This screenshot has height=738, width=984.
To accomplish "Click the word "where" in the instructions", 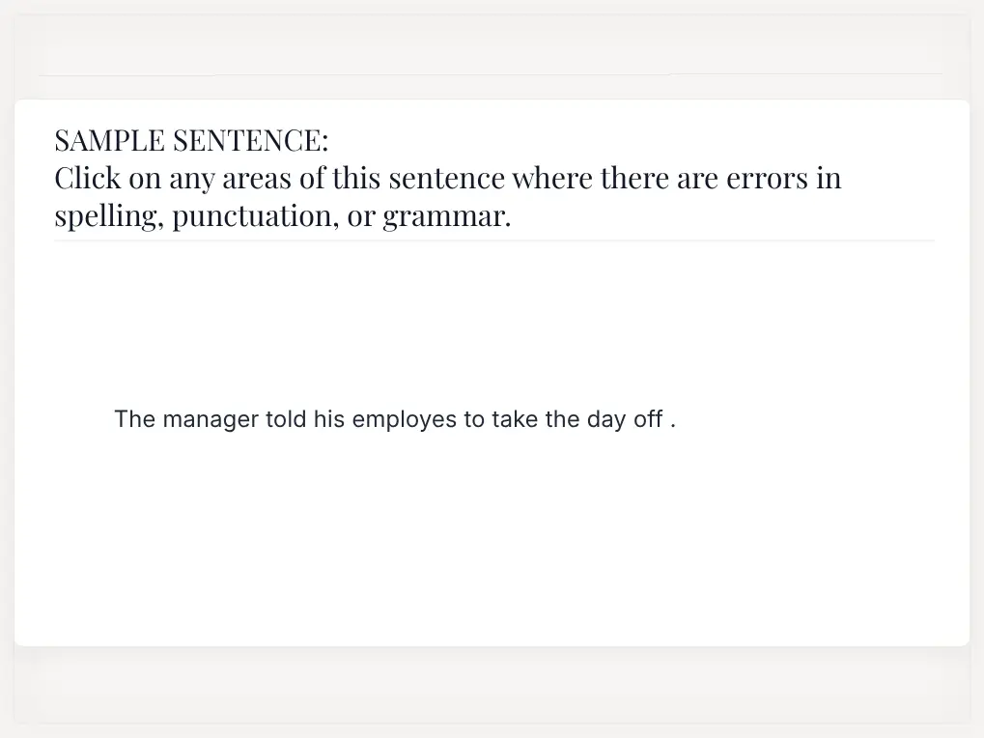I will (x=552, y=178).
